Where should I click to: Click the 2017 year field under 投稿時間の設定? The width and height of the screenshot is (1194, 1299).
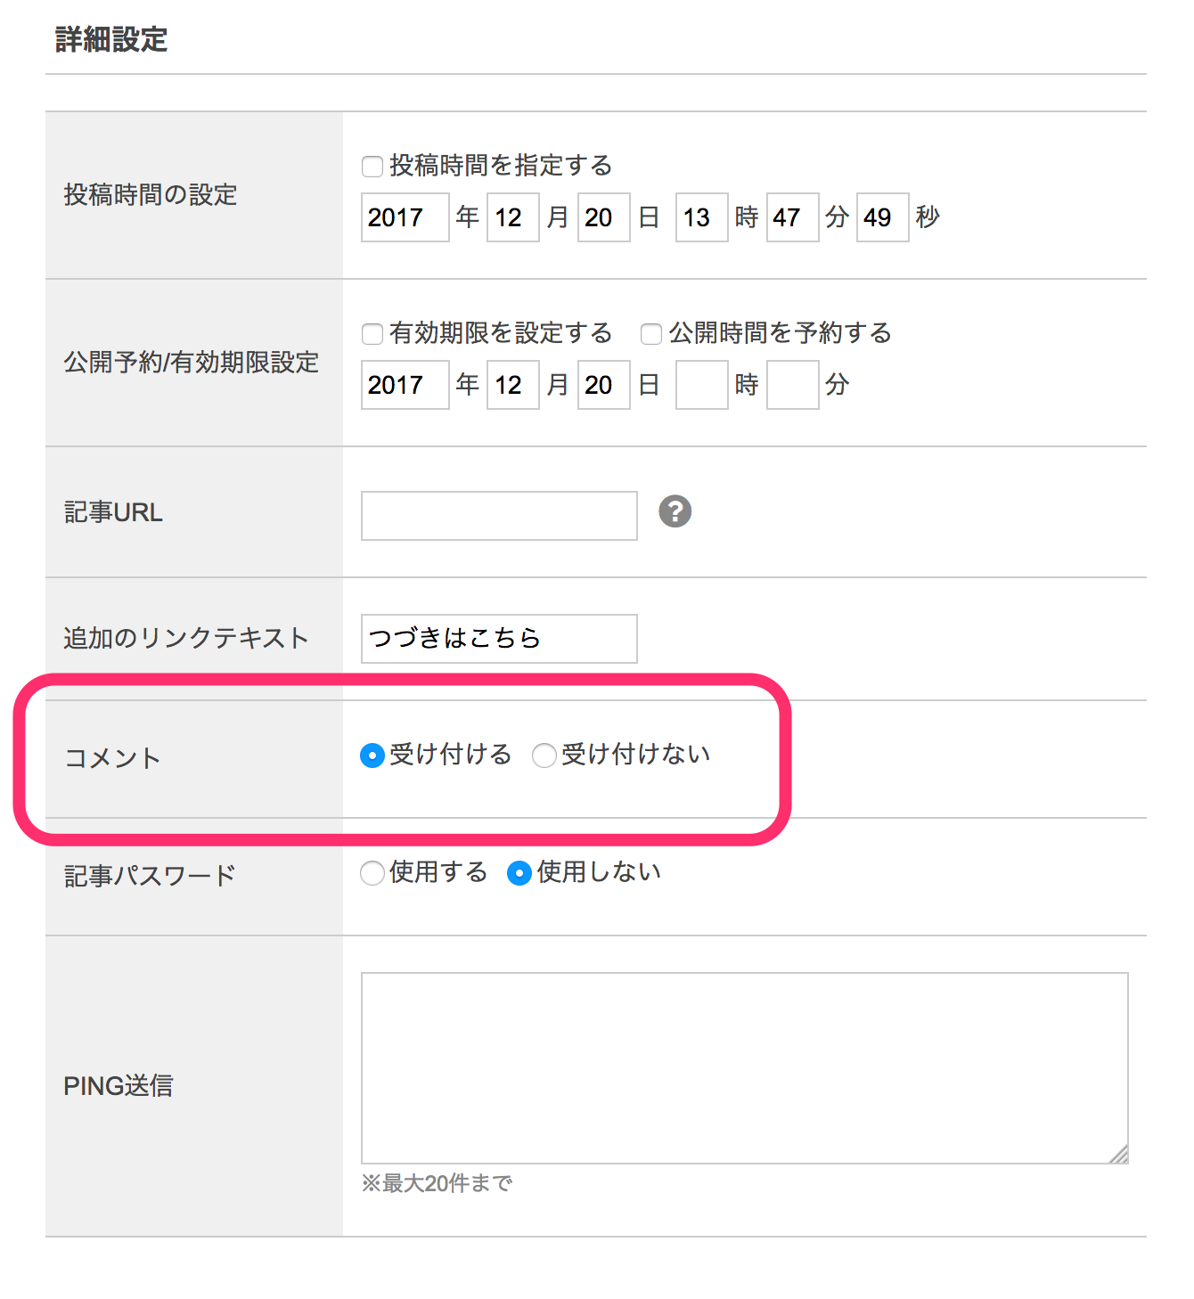[404, 216]
